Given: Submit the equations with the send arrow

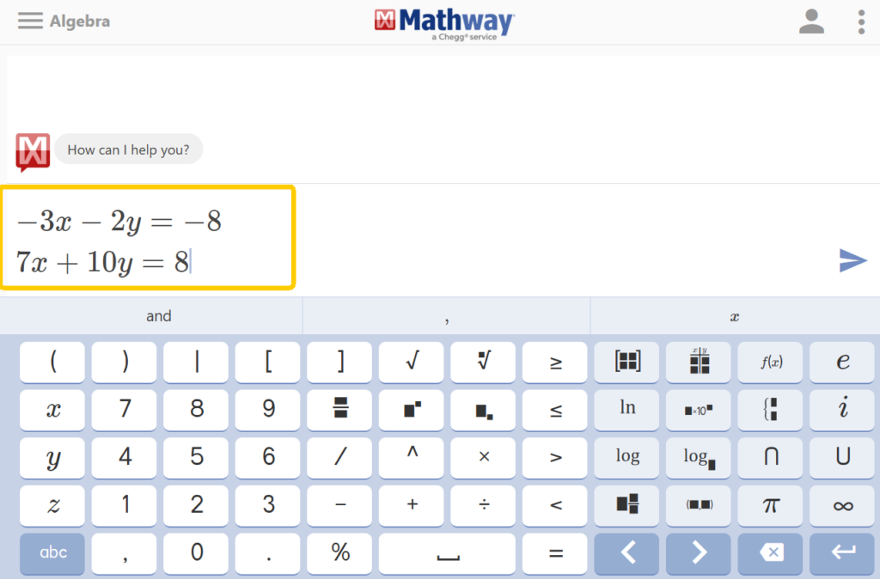Looking at the screenshot, I should pos(852,260).
